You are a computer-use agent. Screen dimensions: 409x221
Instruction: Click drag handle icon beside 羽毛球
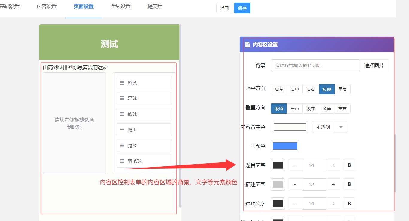point(122,161)
